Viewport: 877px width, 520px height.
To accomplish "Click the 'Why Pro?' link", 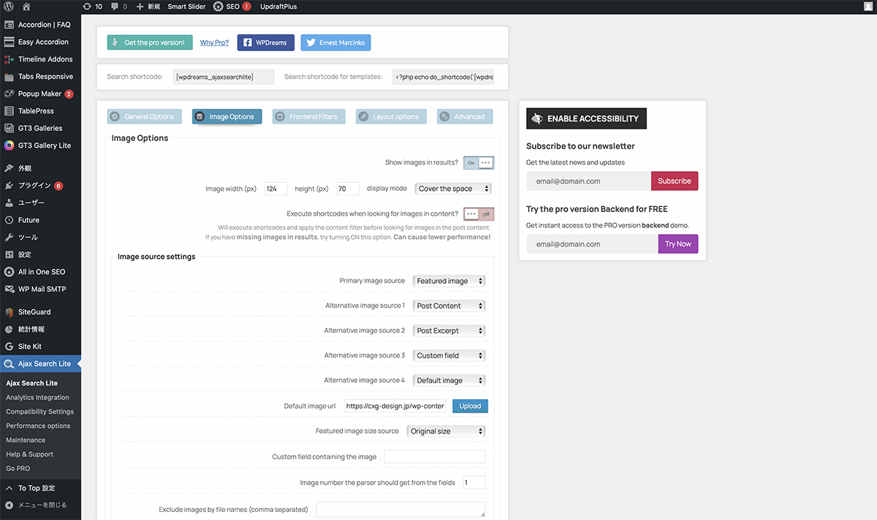I will 214,43.
